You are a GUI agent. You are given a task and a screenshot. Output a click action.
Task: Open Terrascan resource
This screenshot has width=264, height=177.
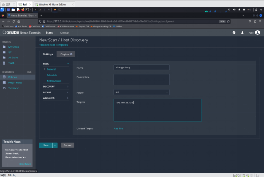pyautogui.click(x=14, y=88)
